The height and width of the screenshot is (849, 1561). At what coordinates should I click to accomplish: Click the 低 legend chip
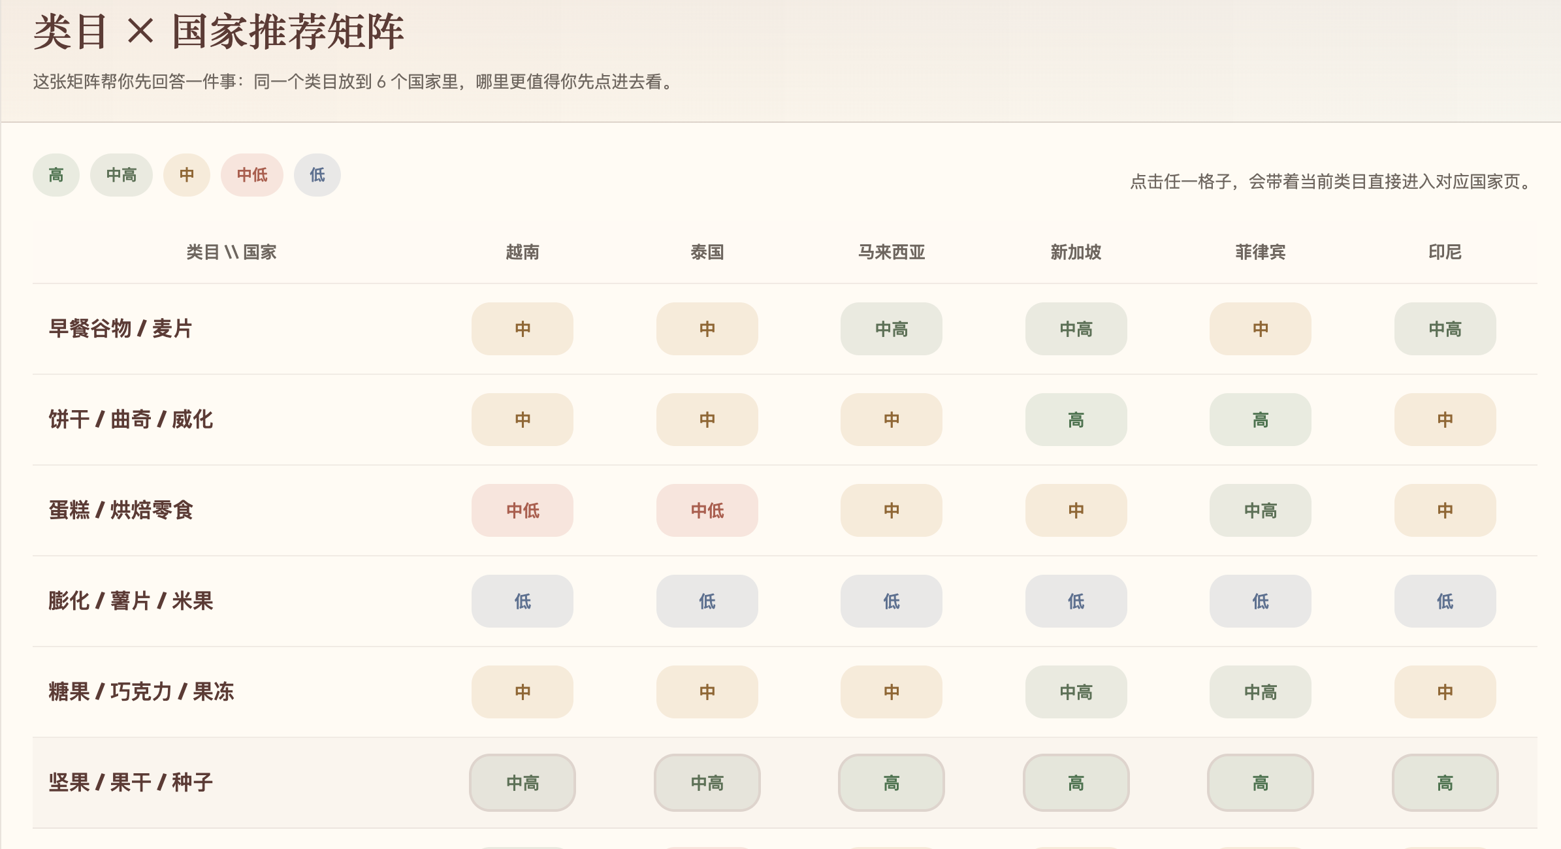click(317, 175)
